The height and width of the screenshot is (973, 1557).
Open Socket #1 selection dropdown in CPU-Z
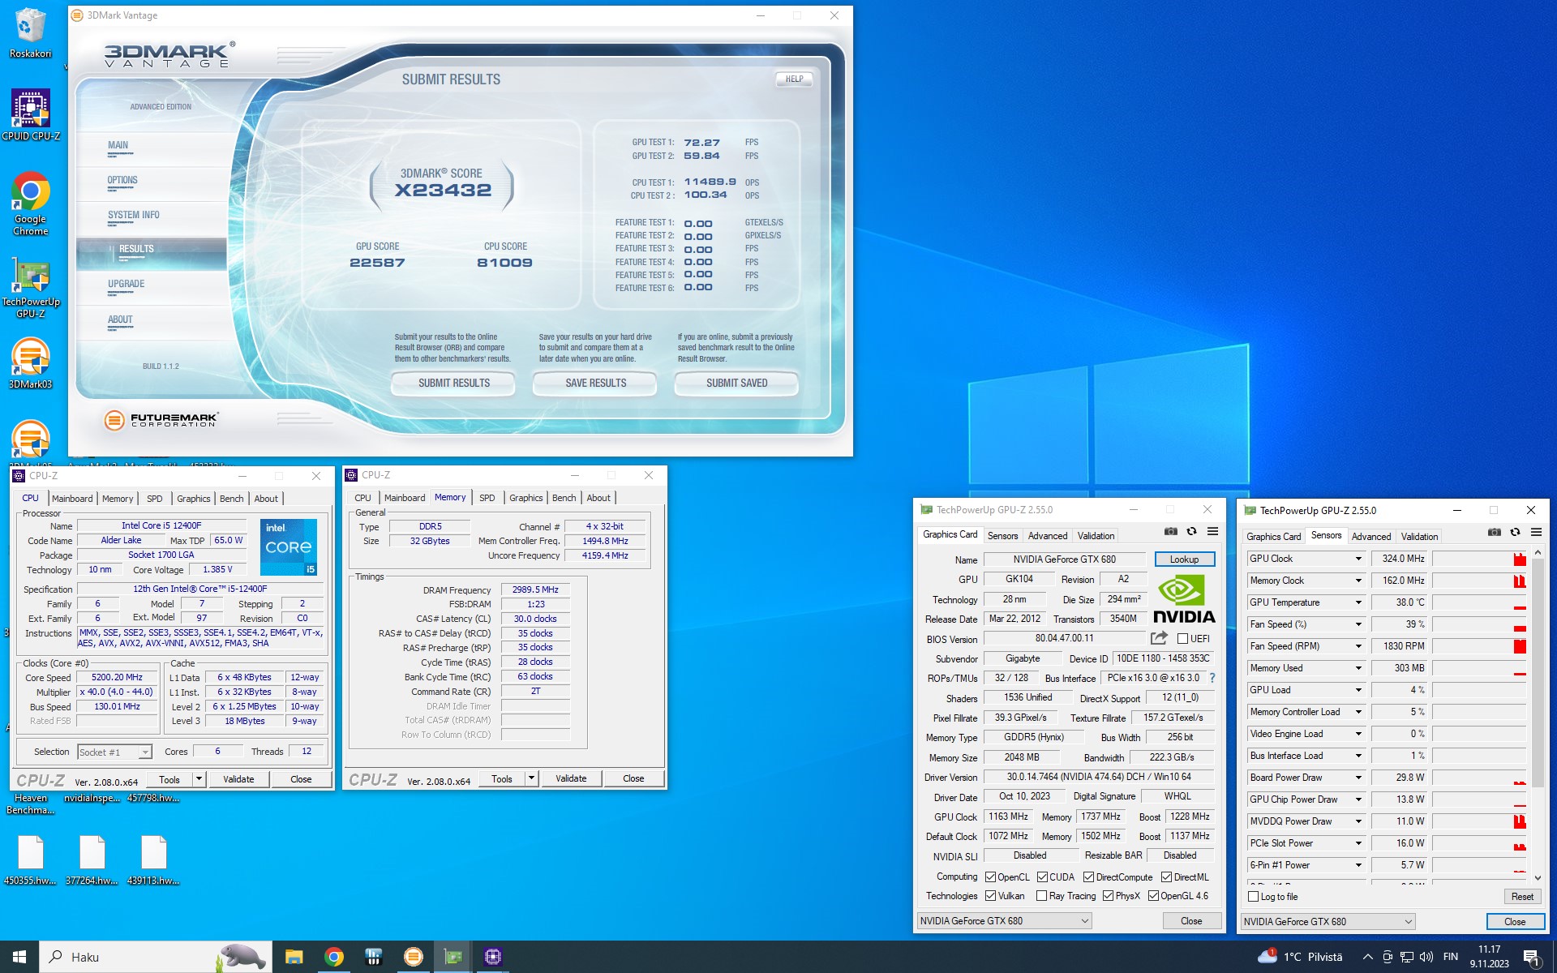pos(114,752)
